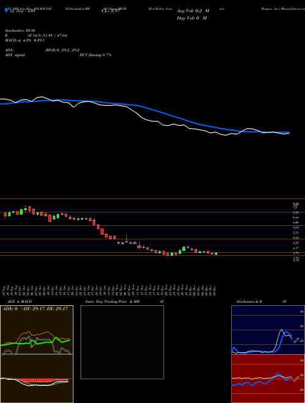Click the 'Stochastics: 39.56' reading

[20, 31]
